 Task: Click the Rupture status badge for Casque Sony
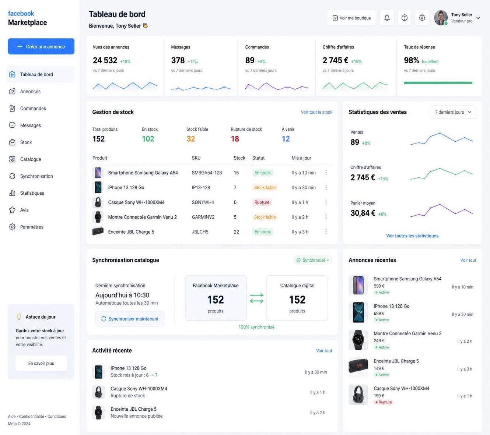262,202
